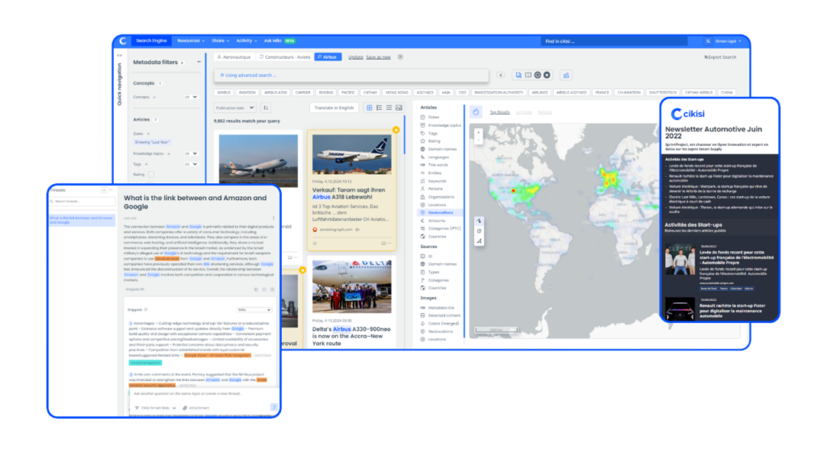This screenshot has width=827, height=465.
Task: Click the CHINA keyword chip
Action: point(727,92)
